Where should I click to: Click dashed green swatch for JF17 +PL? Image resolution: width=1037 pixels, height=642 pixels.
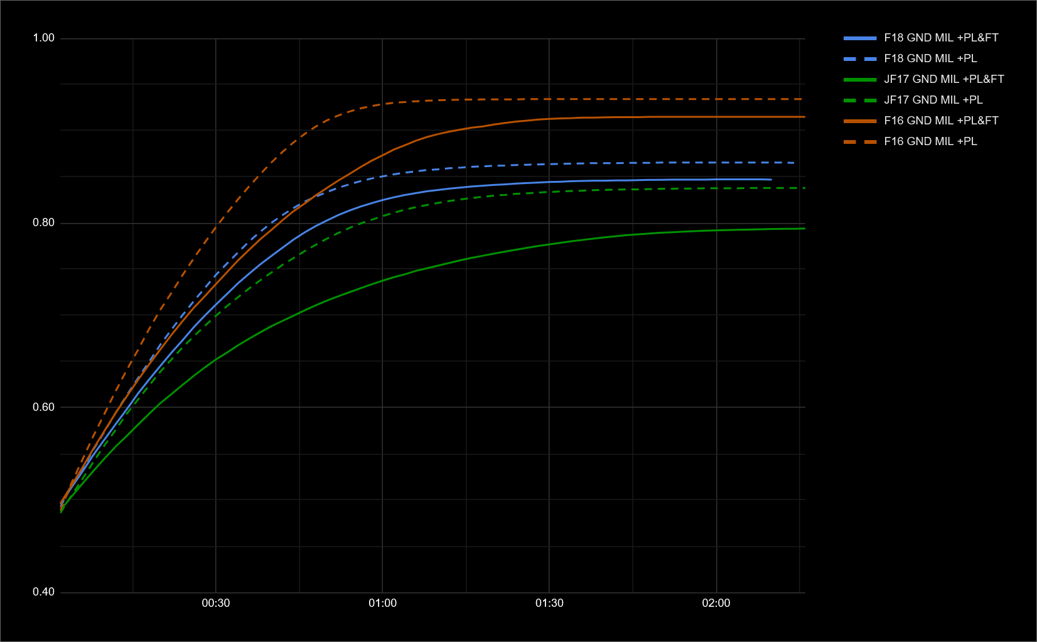coord(860,101)
